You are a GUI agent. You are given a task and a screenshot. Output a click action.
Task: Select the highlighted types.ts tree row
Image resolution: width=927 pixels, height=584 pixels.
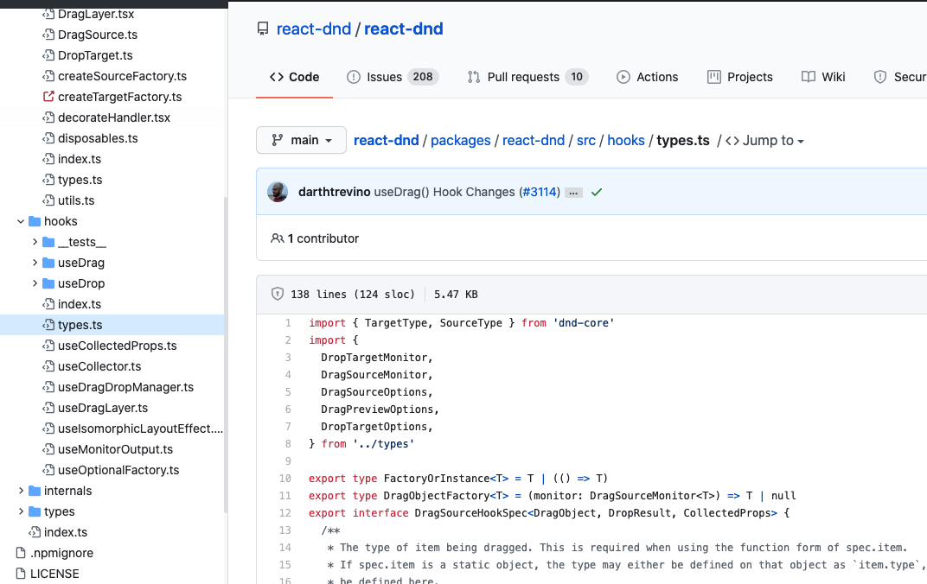click(x=112, y=325)
